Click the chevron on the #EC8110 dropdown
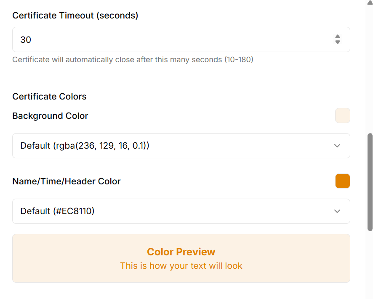 337,211
